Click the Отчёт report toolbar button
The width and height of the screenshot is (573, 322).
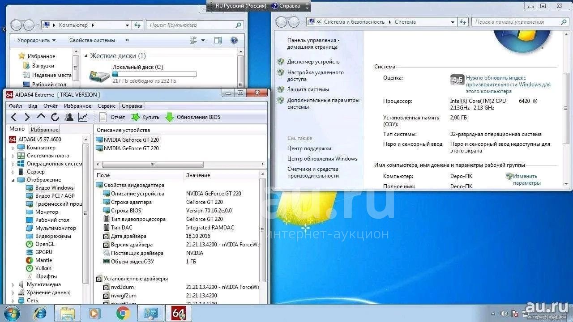(112, 117)
